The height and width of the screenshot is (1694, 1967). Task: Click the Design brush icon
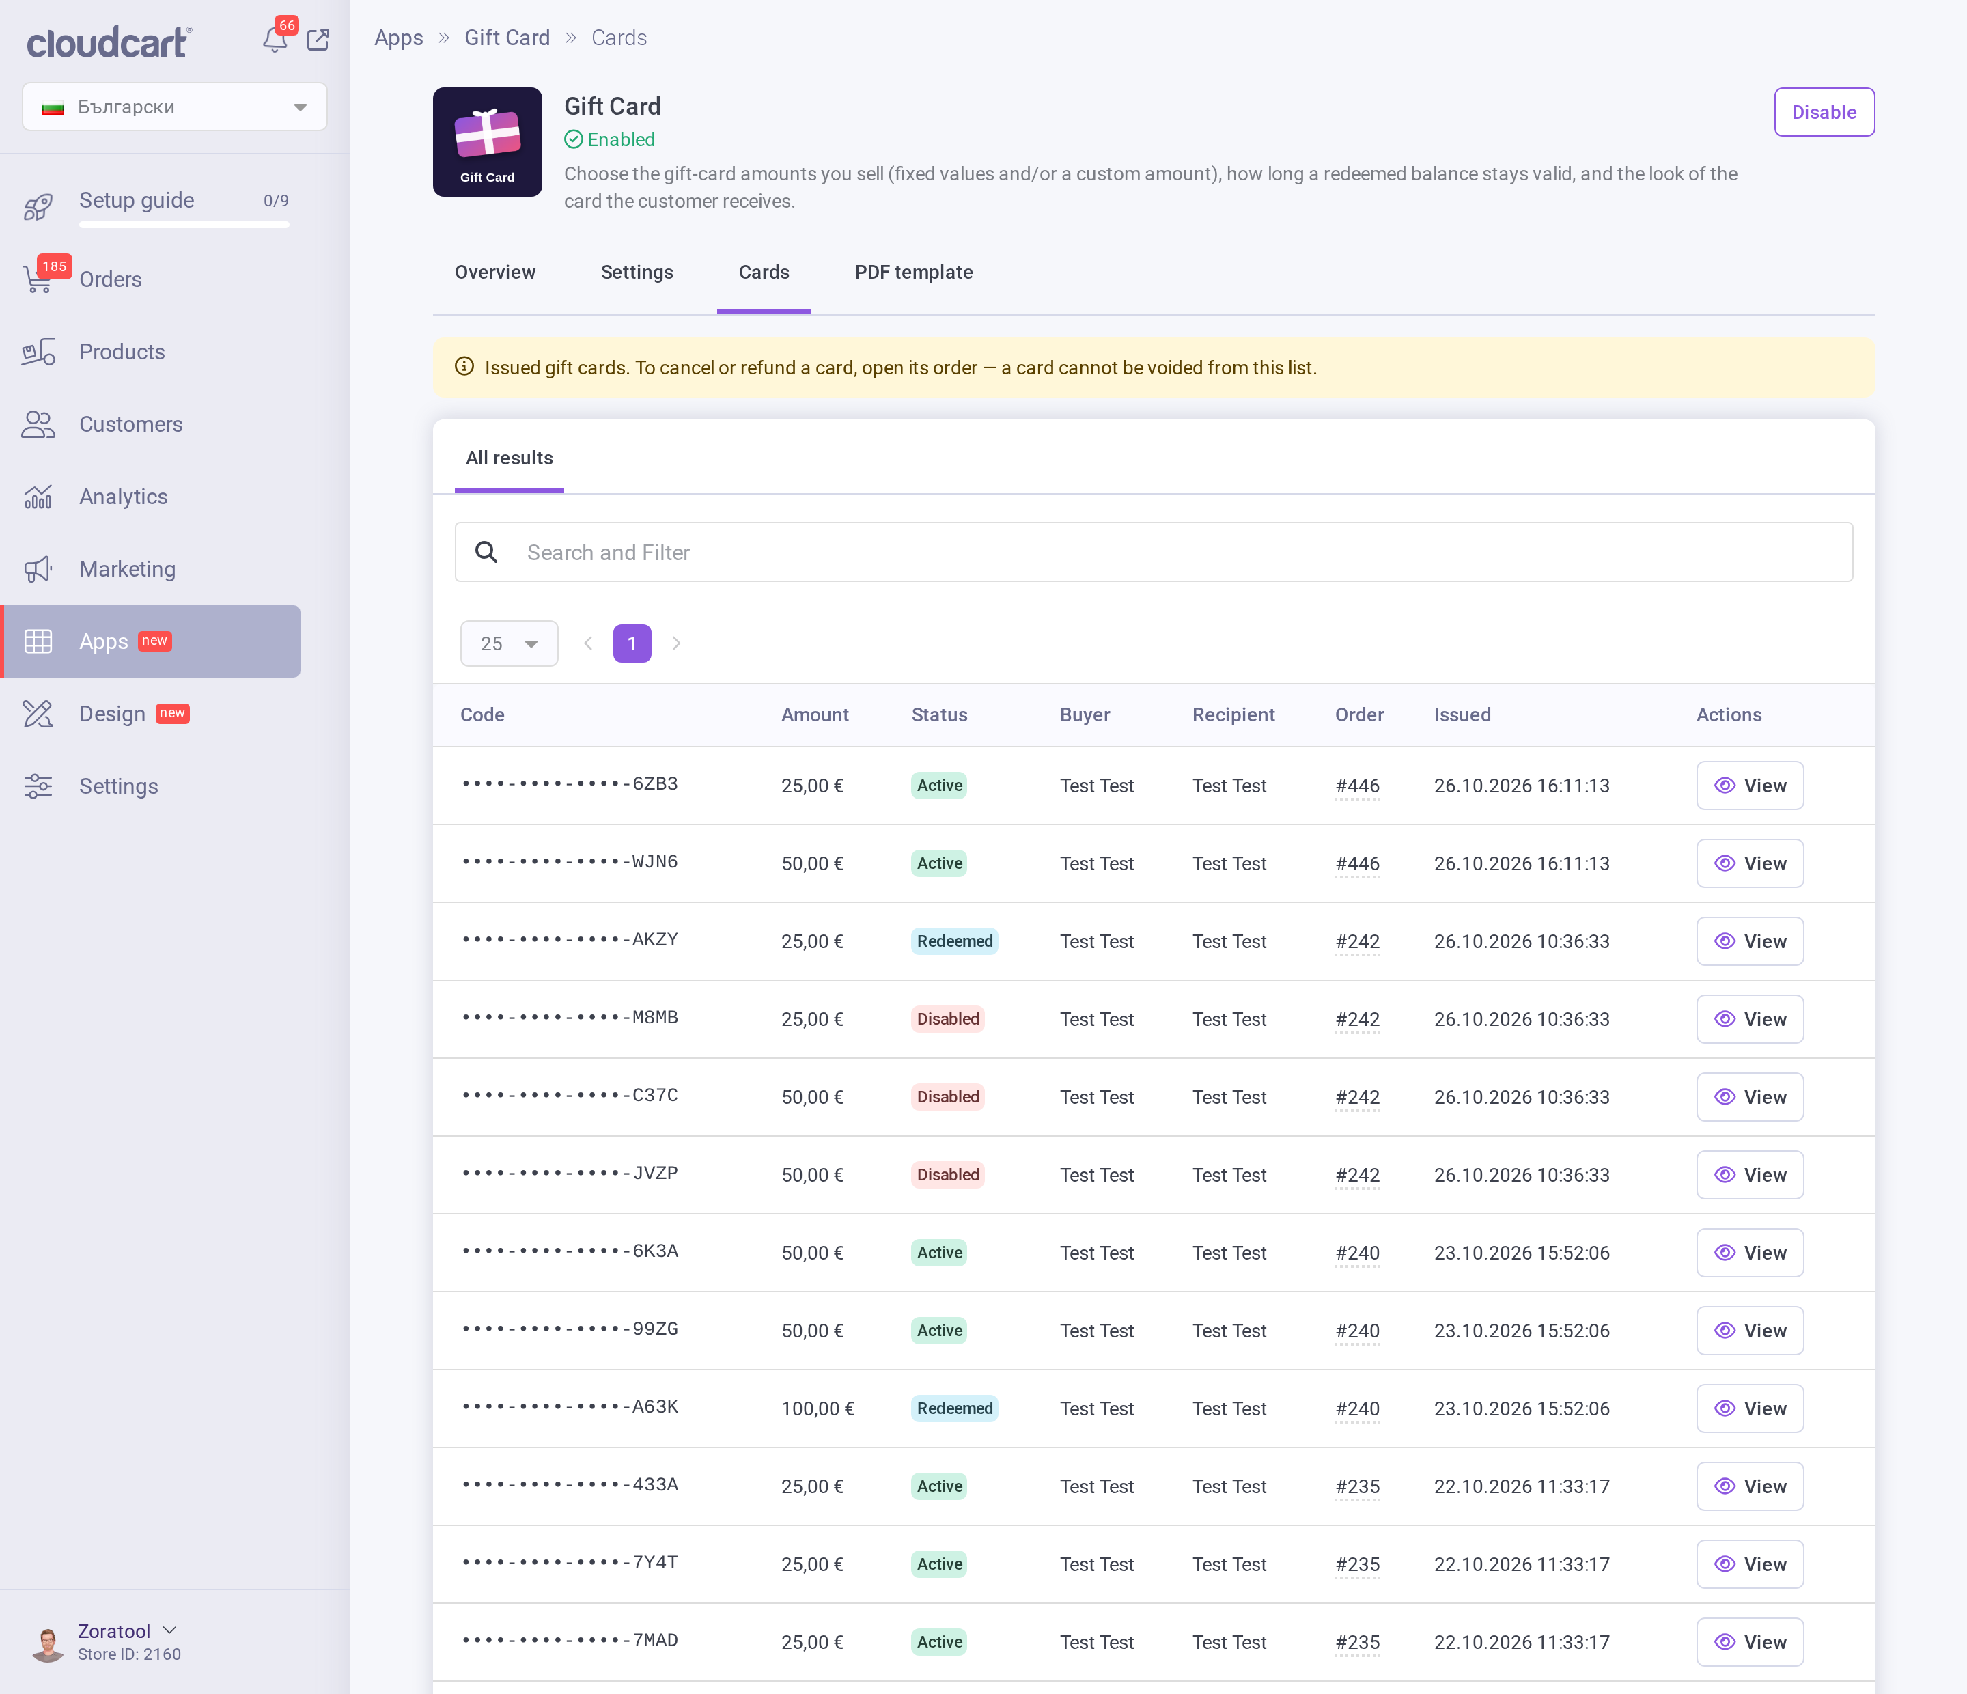38,714
